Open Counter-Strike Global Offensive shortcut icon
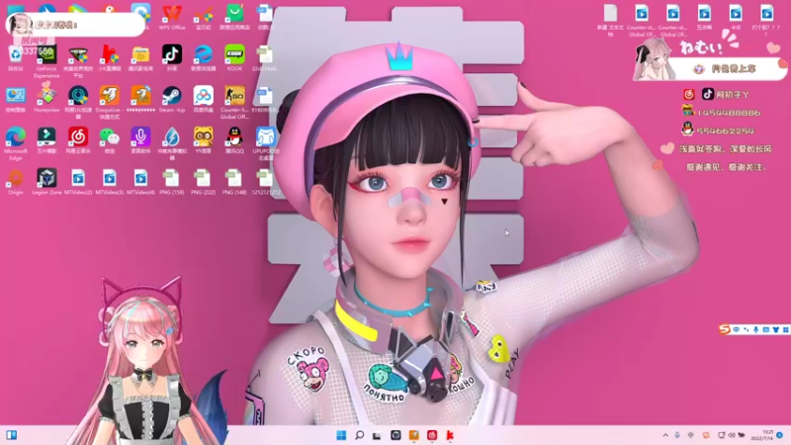This screenshot has width=791, height=445. pos(234,102)
